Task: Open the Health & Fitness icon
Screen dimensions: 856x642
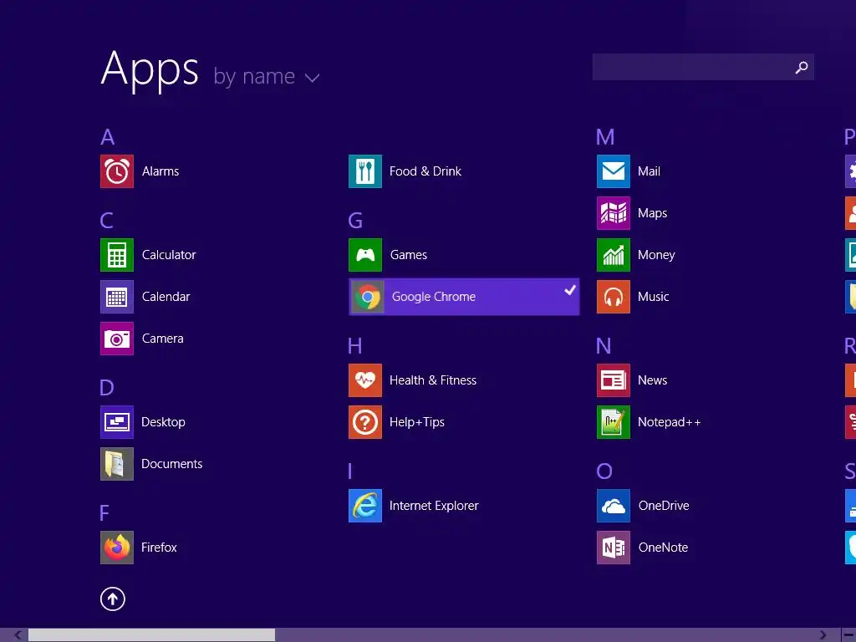Action: [x=365, y=380]
